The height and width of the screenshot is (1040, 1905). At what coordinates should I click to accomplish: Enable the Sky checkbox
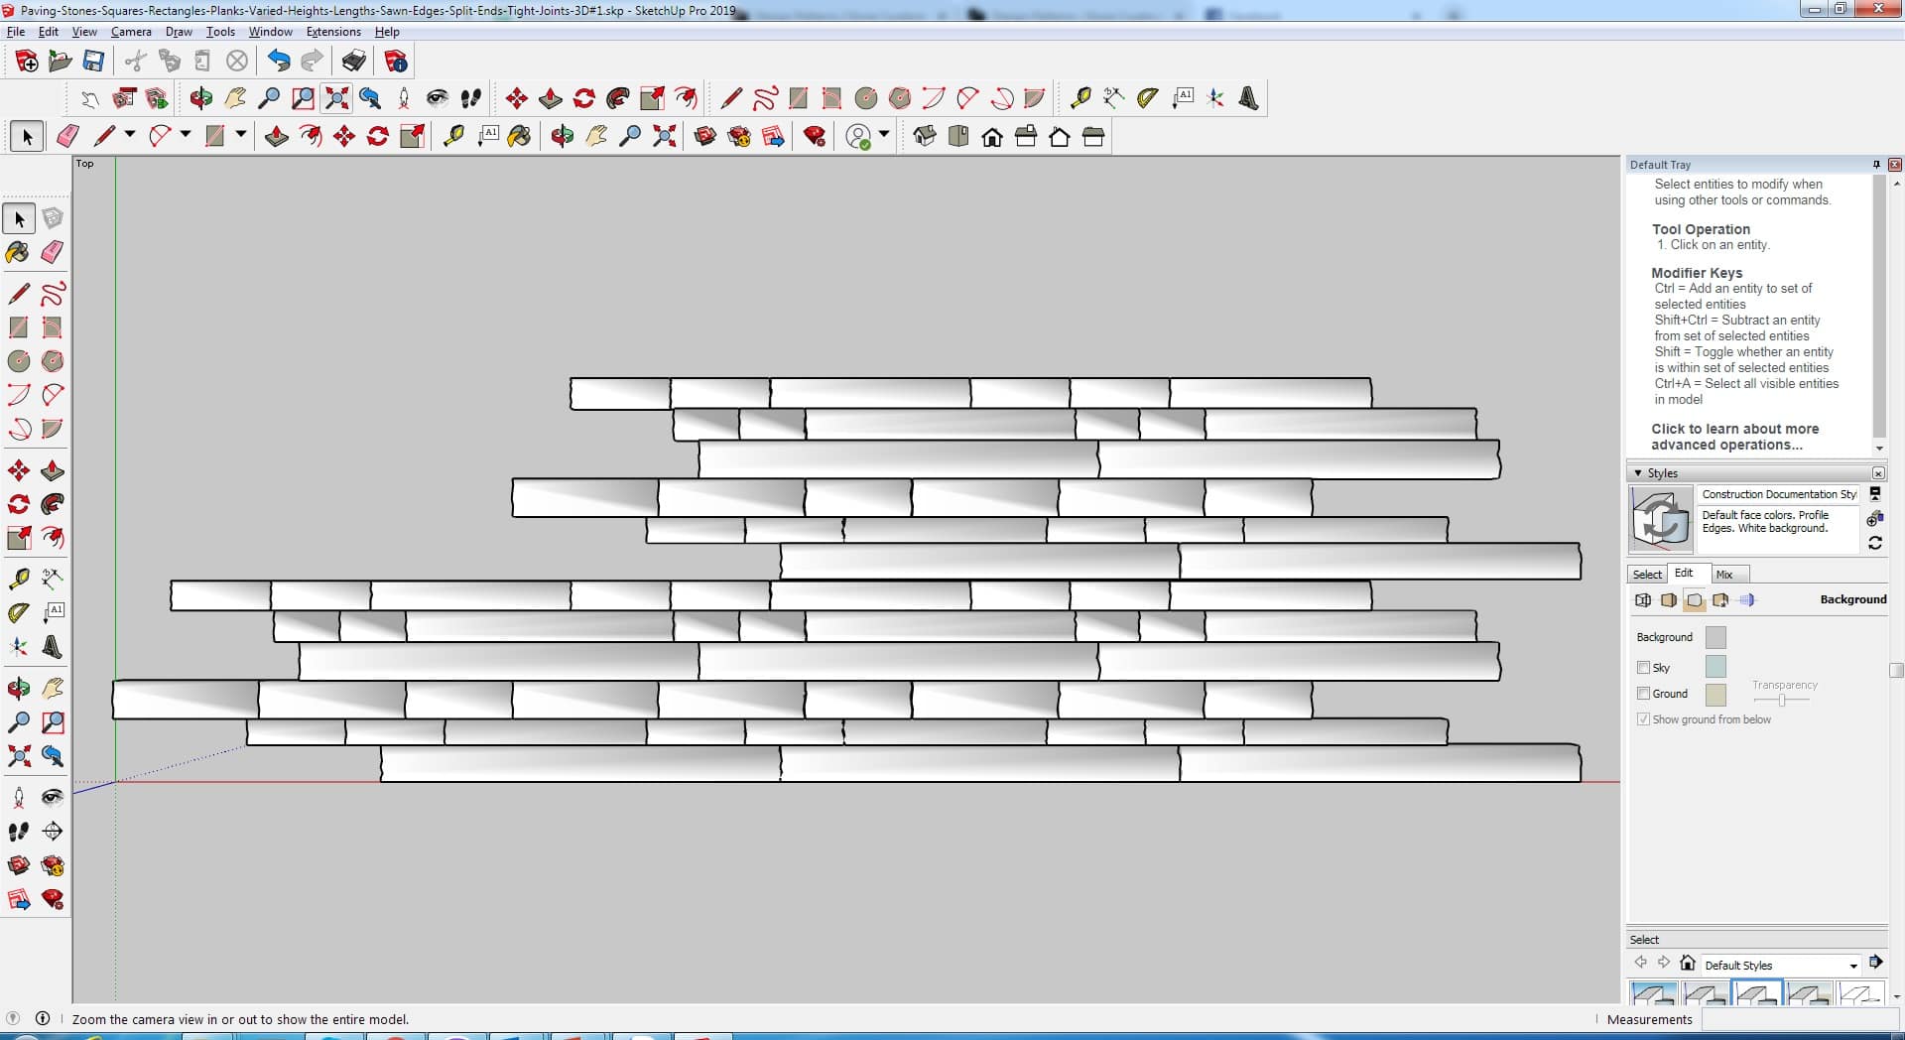(x=1643, y=668)
